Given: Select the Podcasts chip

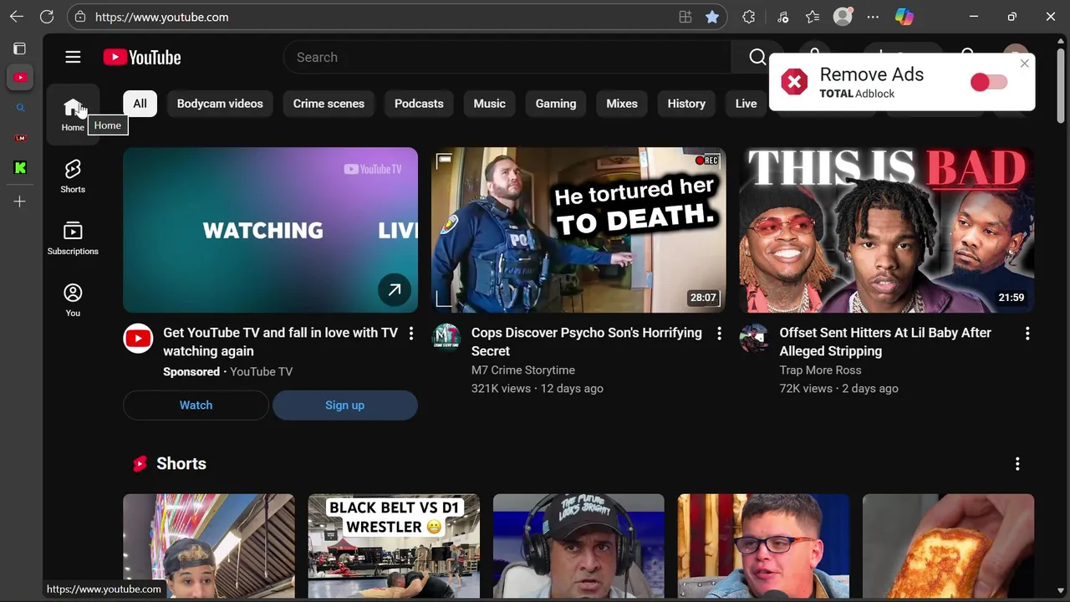Looking at the screenshot, I should (x=419, y=104).
